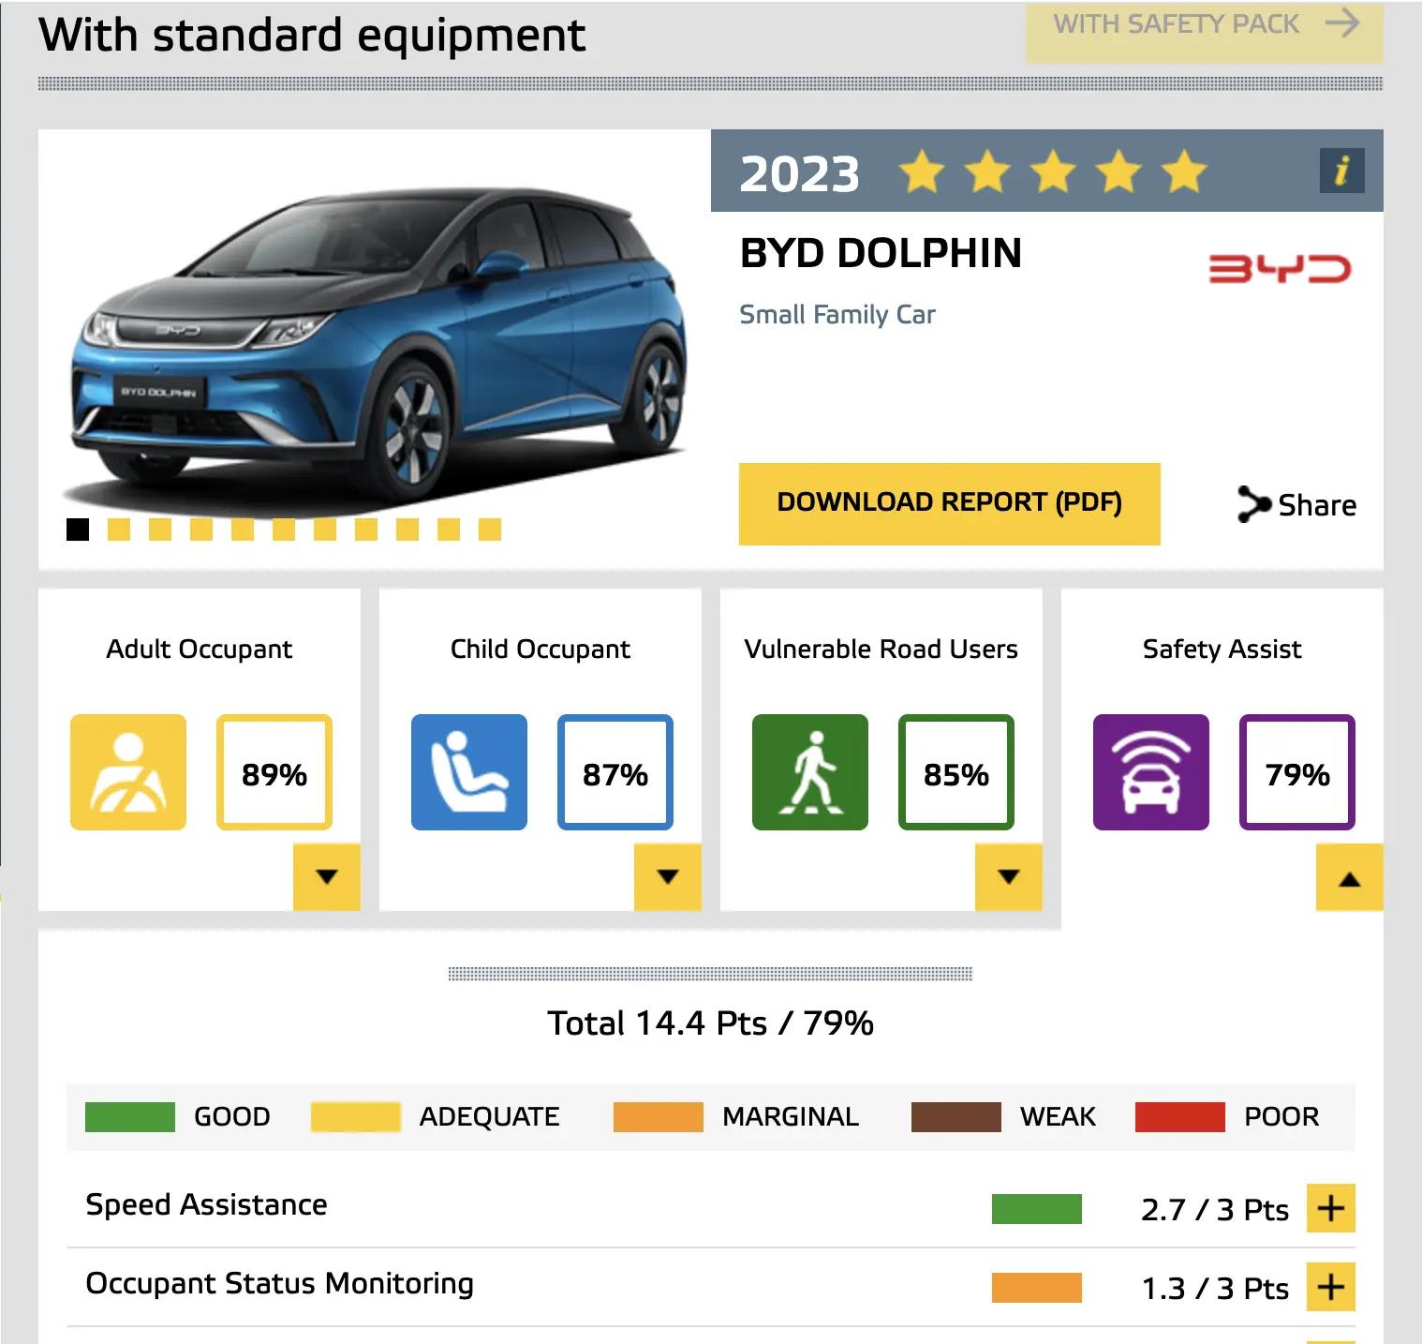Viewport: 1422px width, 1344px height.
Task: Select the eighth carousel image dot
Action: (x=366, y=530)
